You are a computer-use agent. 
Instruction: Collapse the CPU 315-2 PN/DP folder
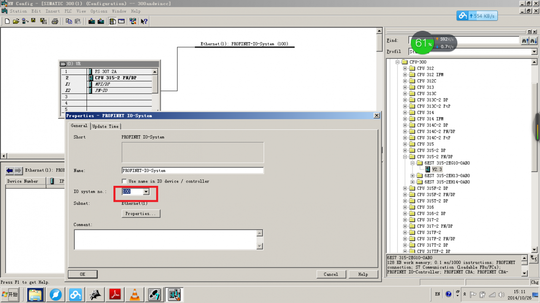(405, 157)
